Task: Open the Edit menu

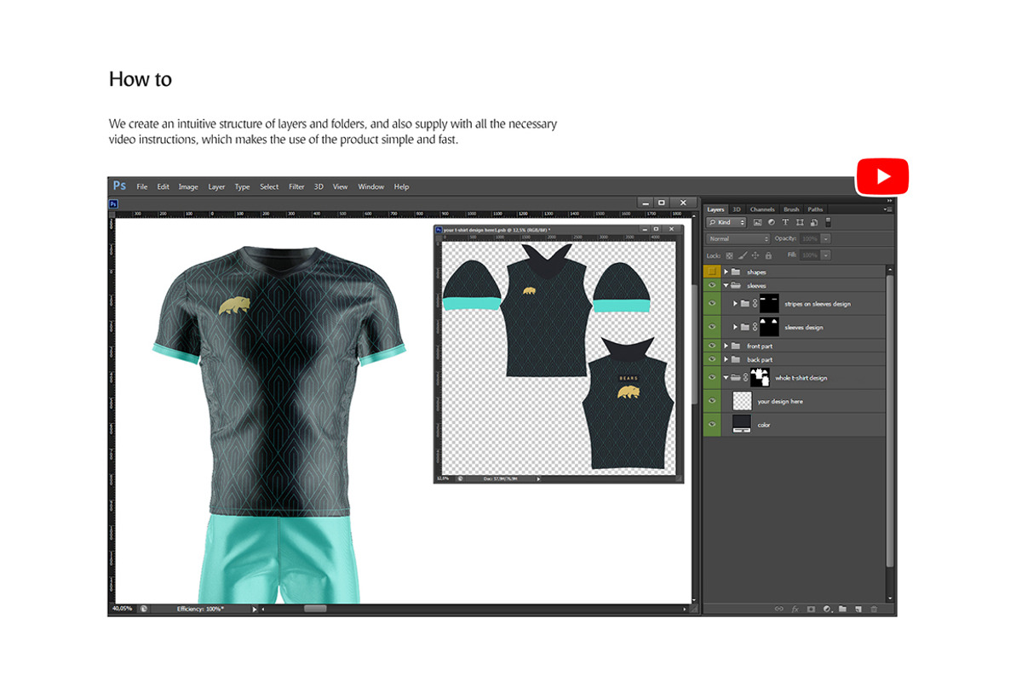Action: (x=163, y=186)
